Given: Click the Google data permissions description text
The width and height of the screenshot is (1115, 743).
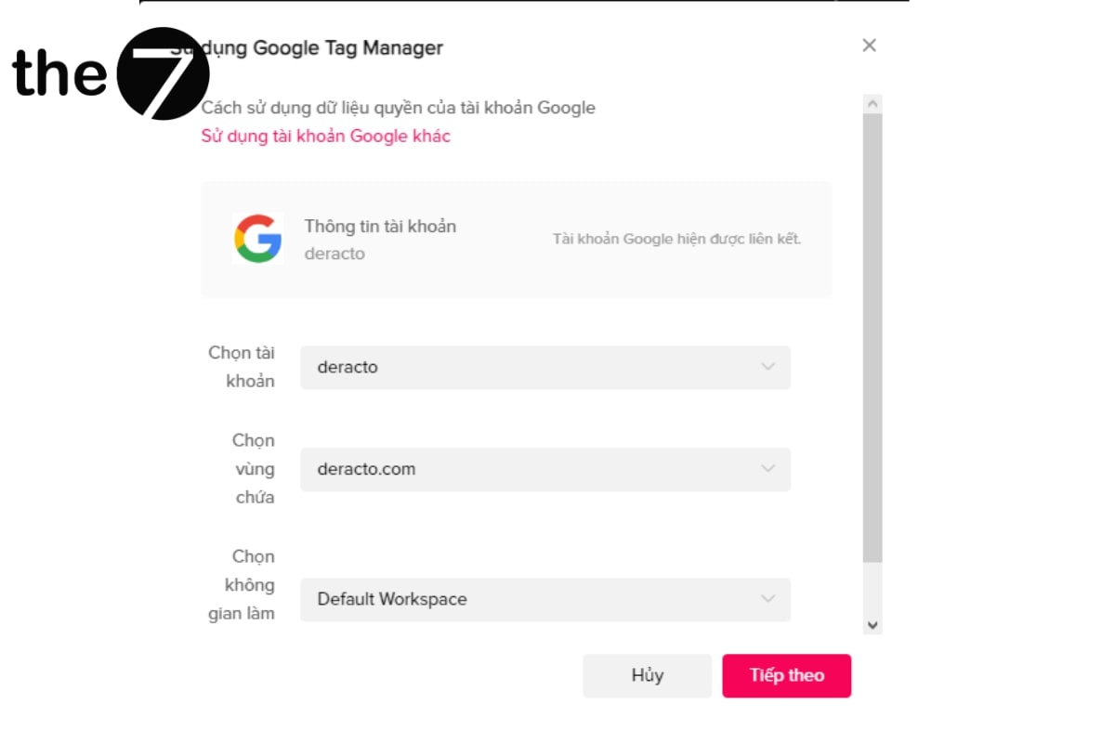Looking at the screenshot, I should (398, 108).
